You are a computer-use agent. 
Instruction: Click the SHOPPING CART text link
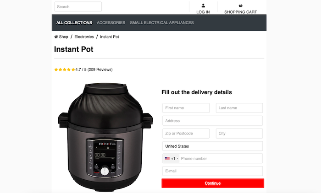point(241,12)
